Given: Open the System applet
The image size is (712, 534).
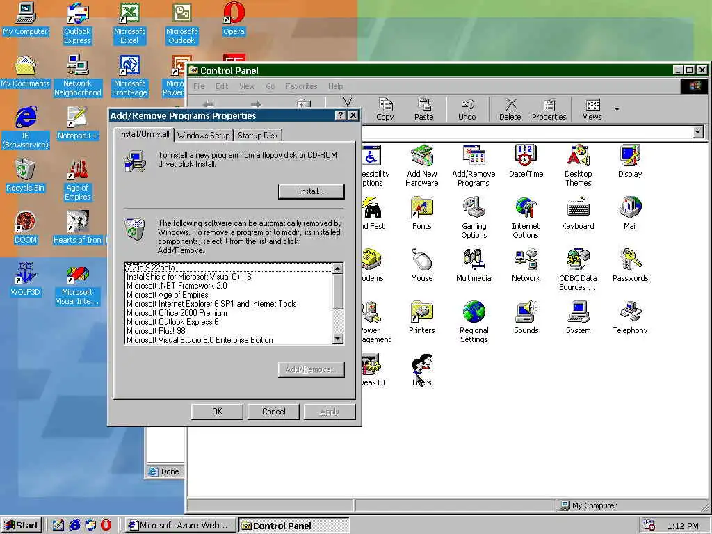Looking at the screenshot, I should 578,317.
